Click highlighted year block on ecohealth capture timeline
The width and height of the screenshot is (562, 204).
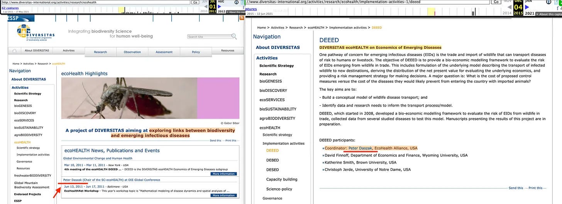click(x=121, y=10)
